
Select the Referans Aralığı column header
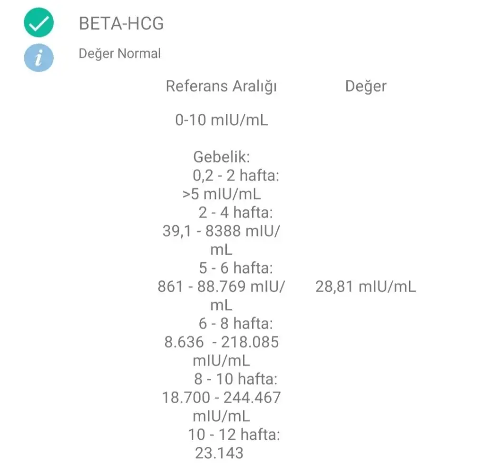click(x=221, y=86)
